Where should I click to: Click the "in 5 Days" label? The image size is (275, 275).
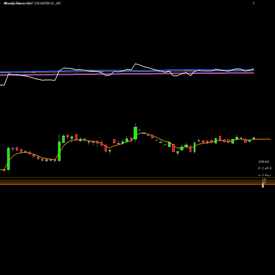coord(264,175)
